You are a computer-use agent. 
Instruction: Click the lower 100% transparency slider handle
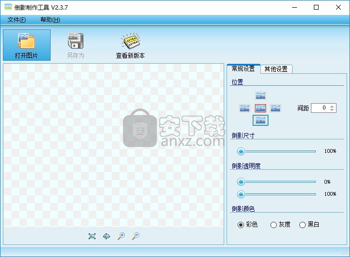coord(241,194)
